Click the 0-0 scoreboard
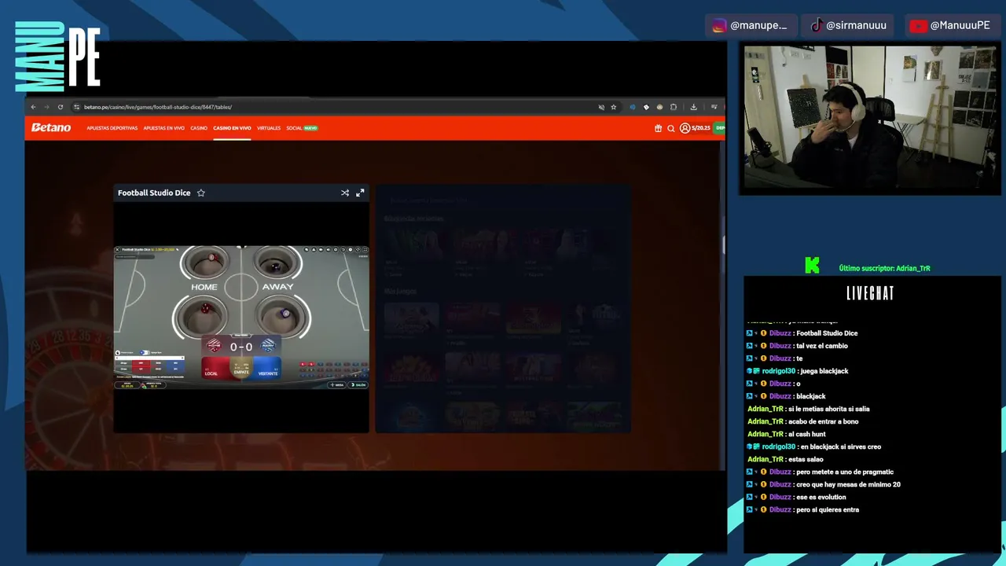This screenshot has width=1006, height=566. click(241, 346)
